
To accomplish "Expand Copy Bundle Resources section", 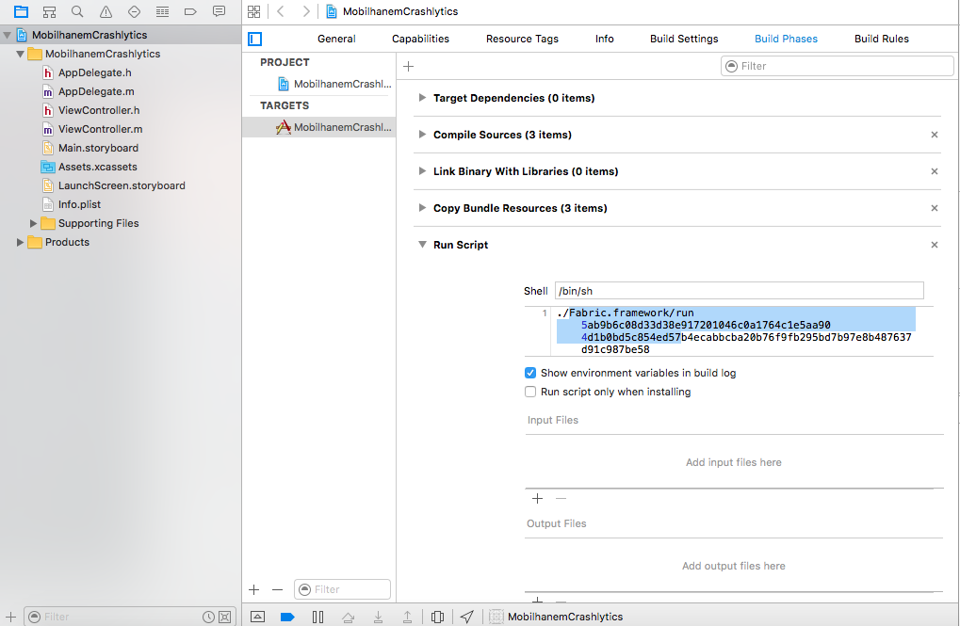I will point(422,208).
